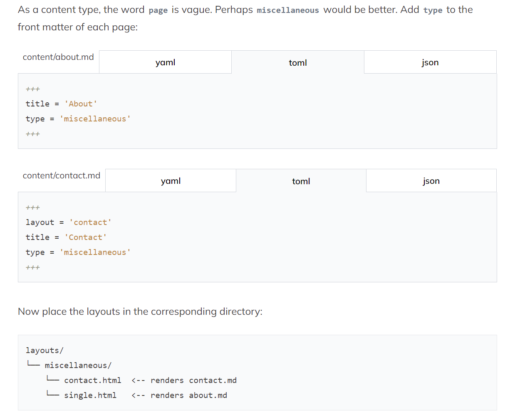510x420 pixels.
Task: Open the json tab for content/contact.md
Action: [431, 181]
